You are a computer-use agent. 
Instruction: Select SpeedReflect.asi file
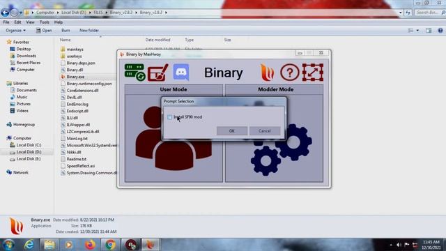pyautogui.click(x=81, y=166)
